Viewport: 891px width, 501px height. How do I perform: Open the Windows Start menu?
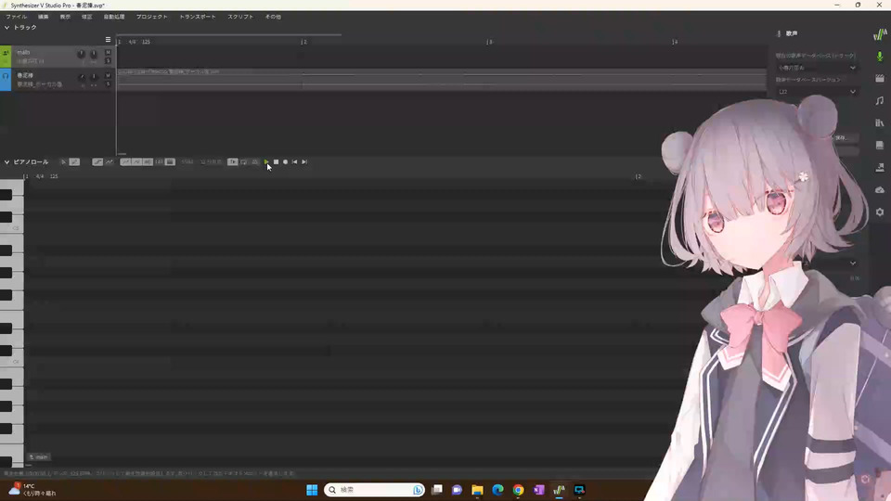312,490
